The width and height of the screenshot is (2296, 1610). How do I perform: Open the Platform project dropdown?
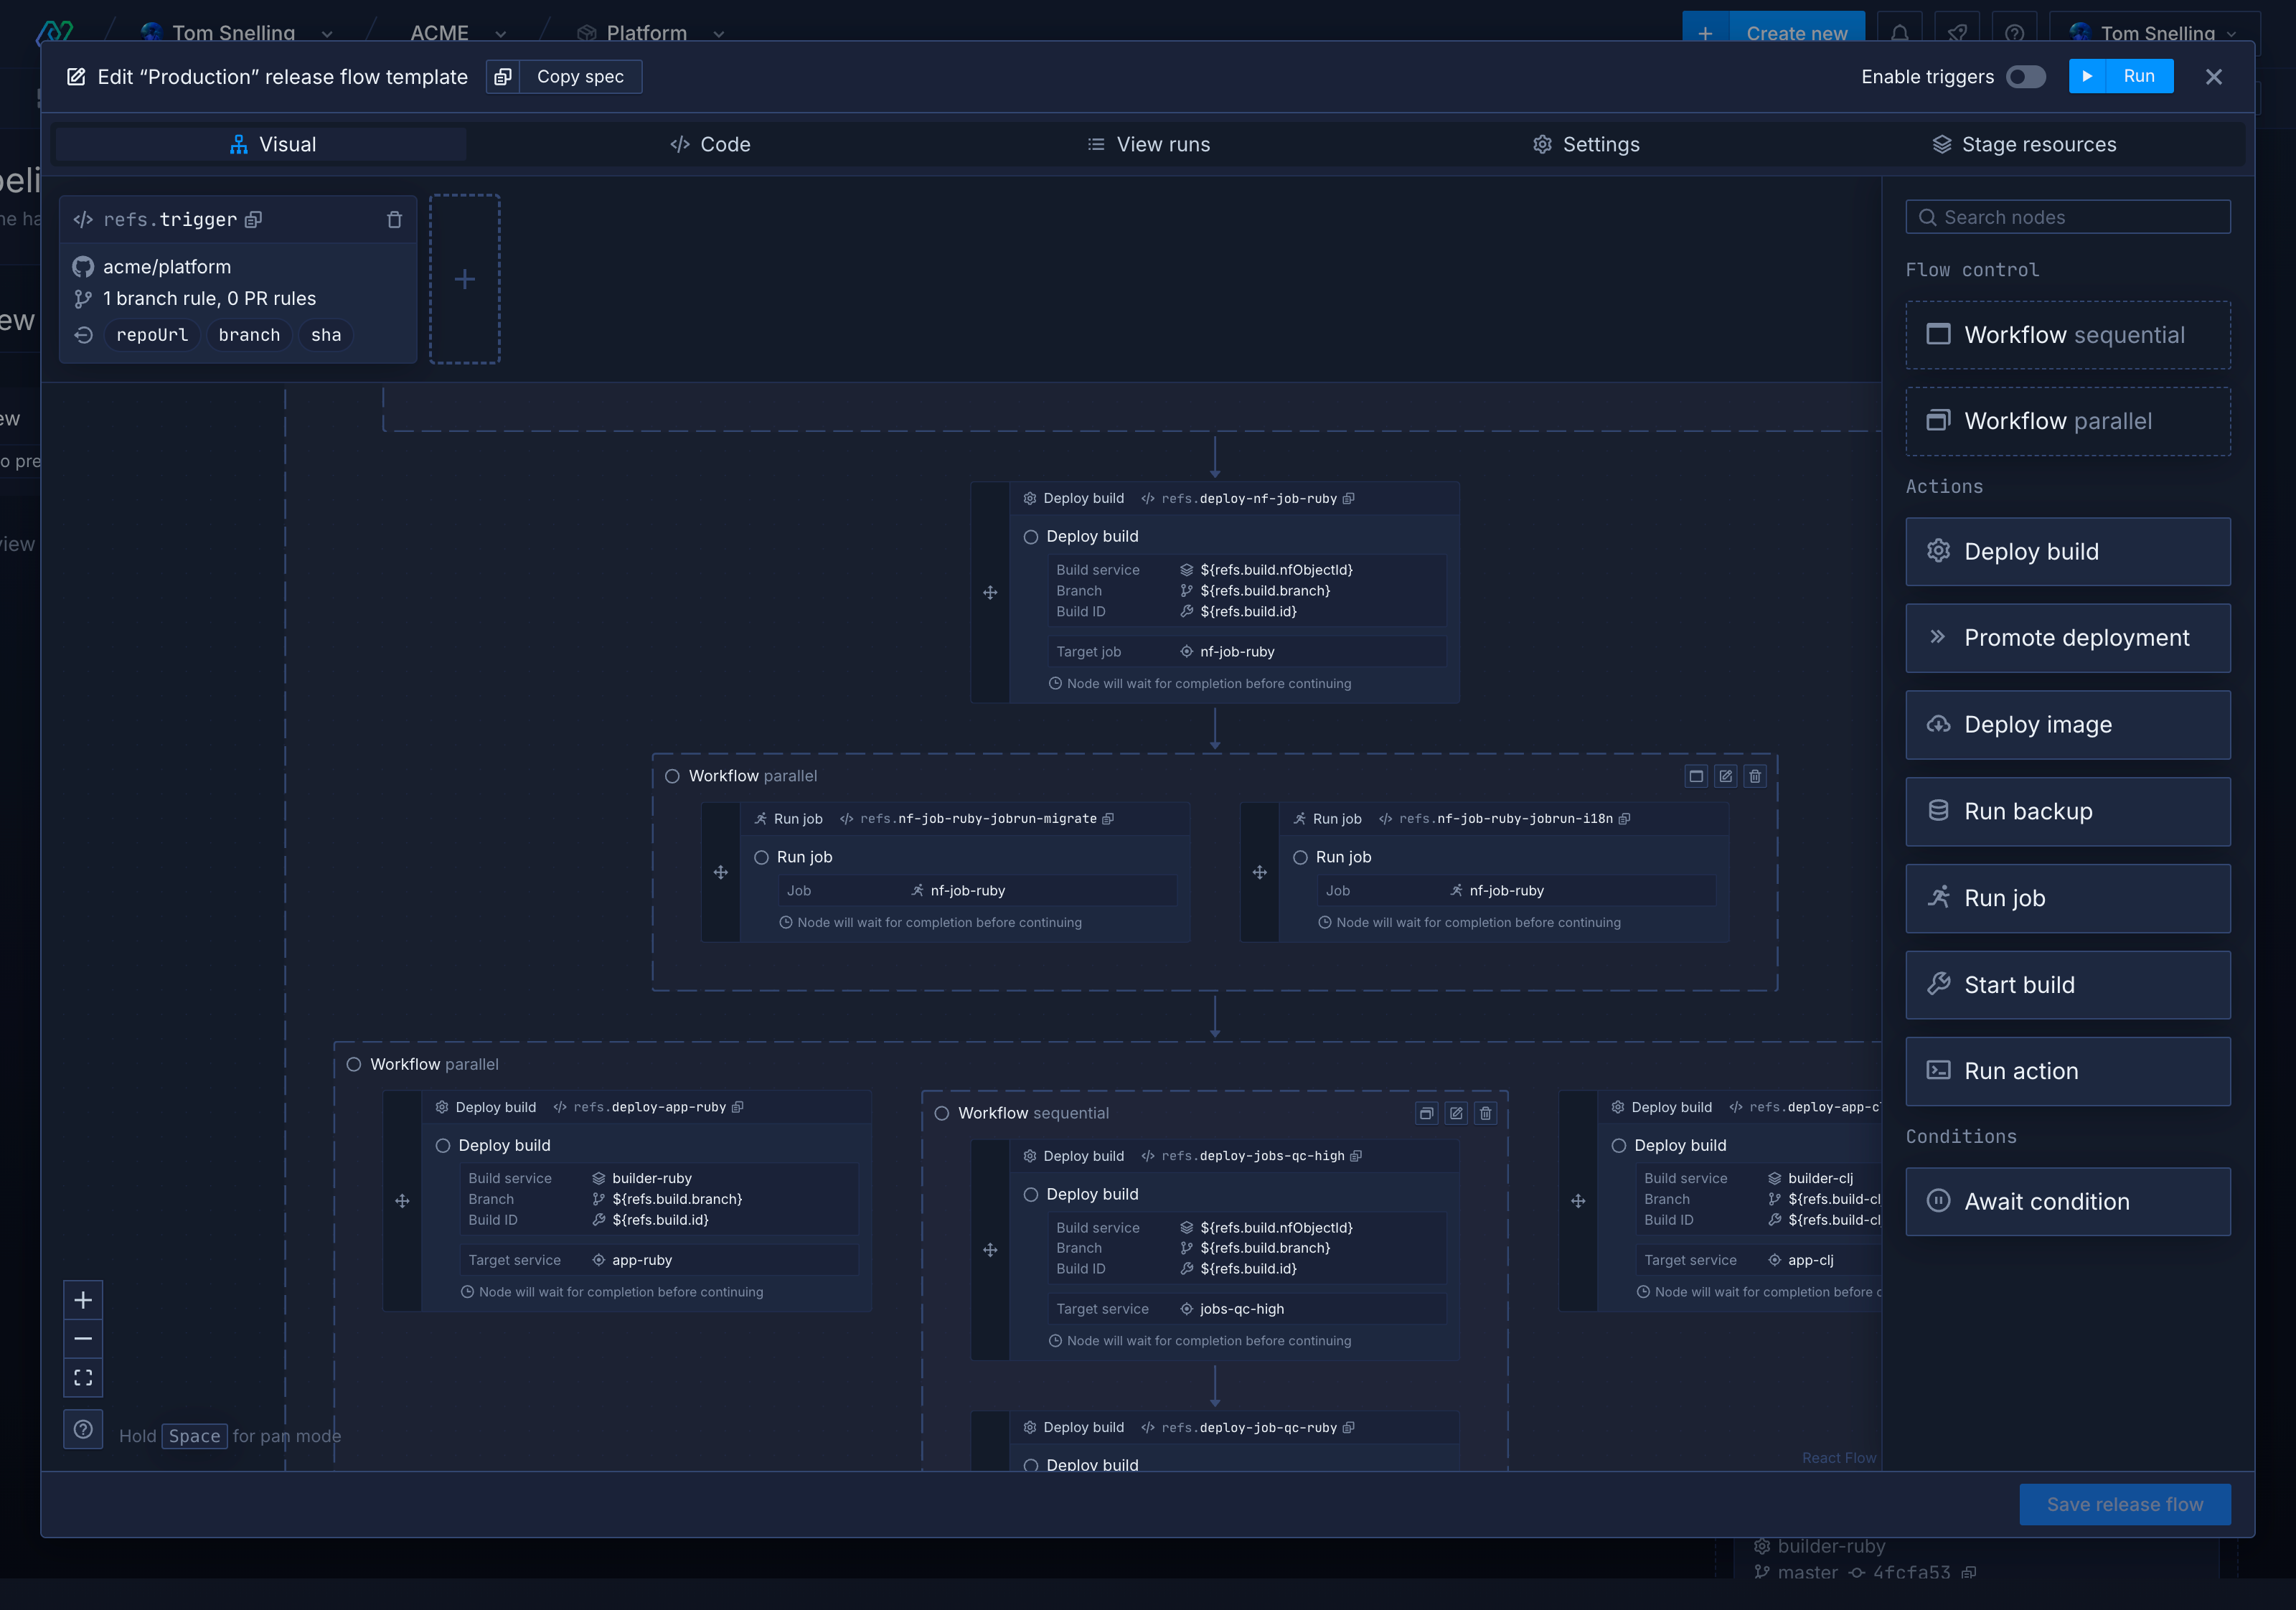point(719,34)
